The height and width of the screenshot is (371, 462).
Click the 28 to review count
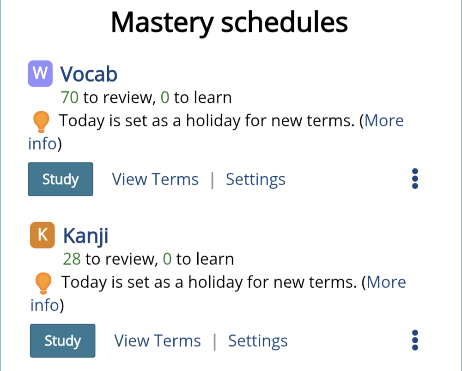[72, 259]
